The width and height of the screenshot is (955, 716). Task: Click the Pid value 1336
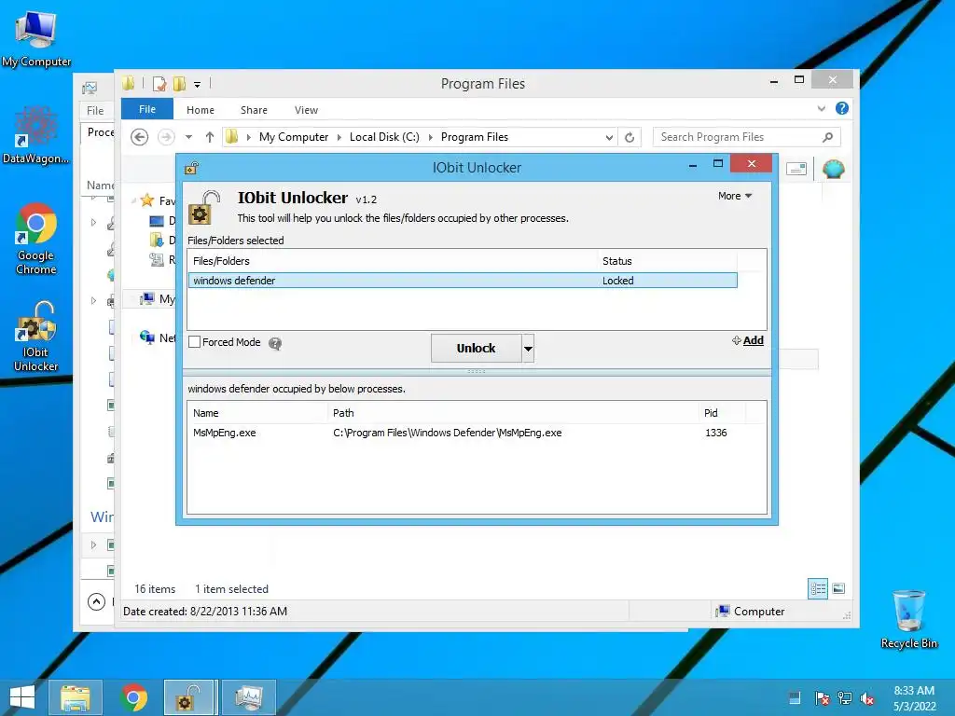(x=715, y=433)
